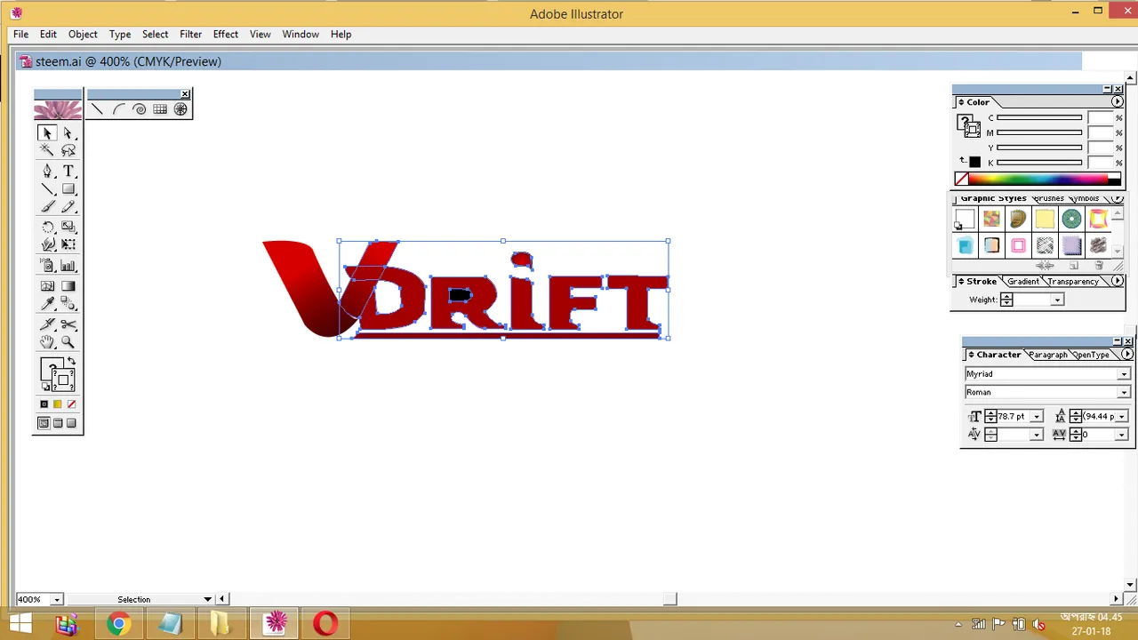Image resolution: width=1138 pixels, height=640 pixels.
Task: Switch to Standard Screen Mode
Action: coord(44,423)
